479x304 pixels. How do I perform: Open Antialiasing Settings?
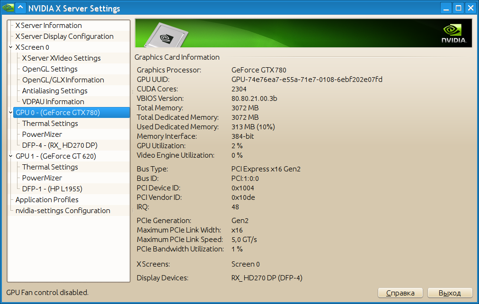pyautogui.click(x=55, y=91)
